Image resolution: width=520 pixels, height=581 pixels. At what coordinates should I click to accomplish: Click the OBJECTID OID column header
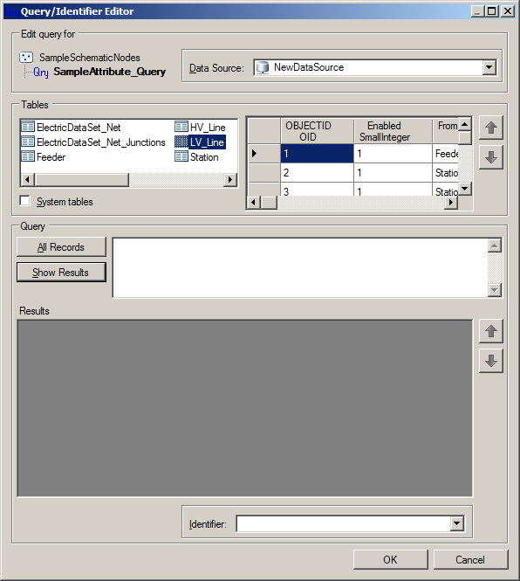[317, 131]
